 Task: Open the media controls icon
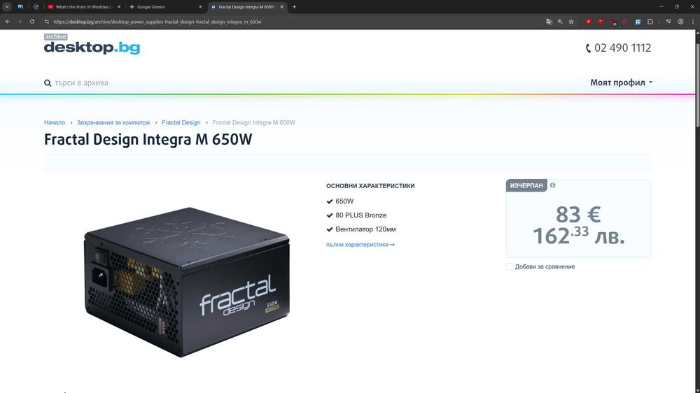coord(668,22)
